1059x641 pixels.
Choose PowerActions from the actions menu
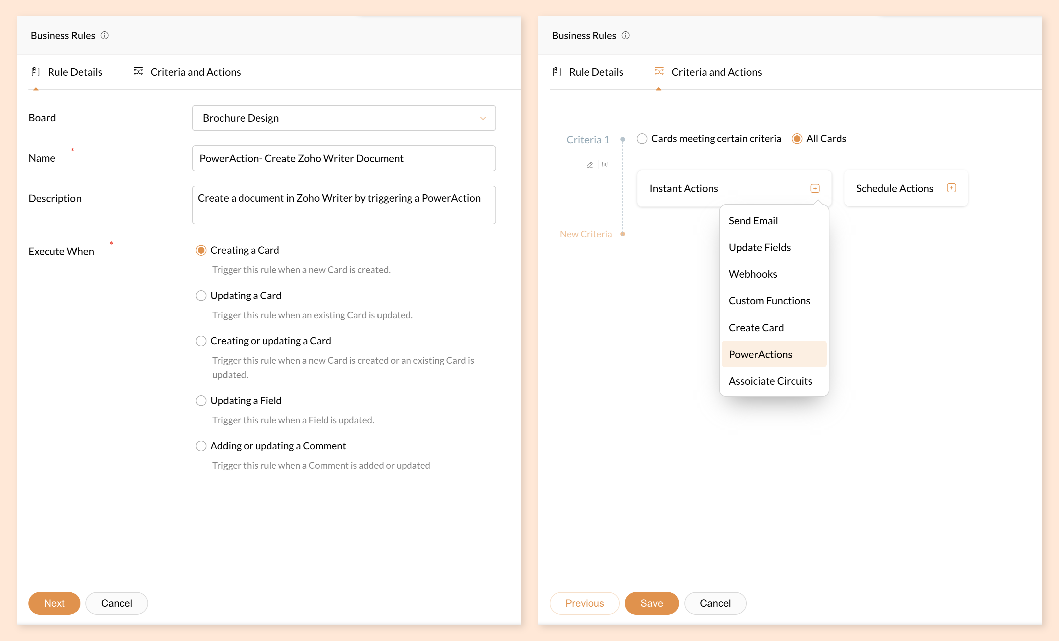point(760,354)
